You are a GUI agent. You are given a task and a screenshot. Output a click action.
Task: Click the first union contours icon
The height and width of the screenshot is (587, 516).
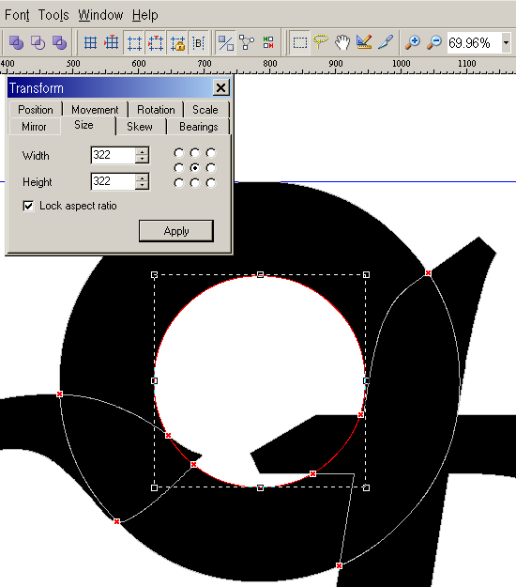pyautogui.click(x=17, y=42)
